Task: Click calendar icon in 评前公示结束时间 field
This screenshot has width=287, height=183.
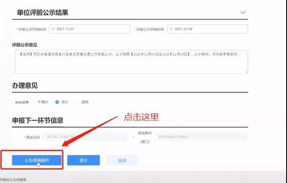Action: point(171,29)
